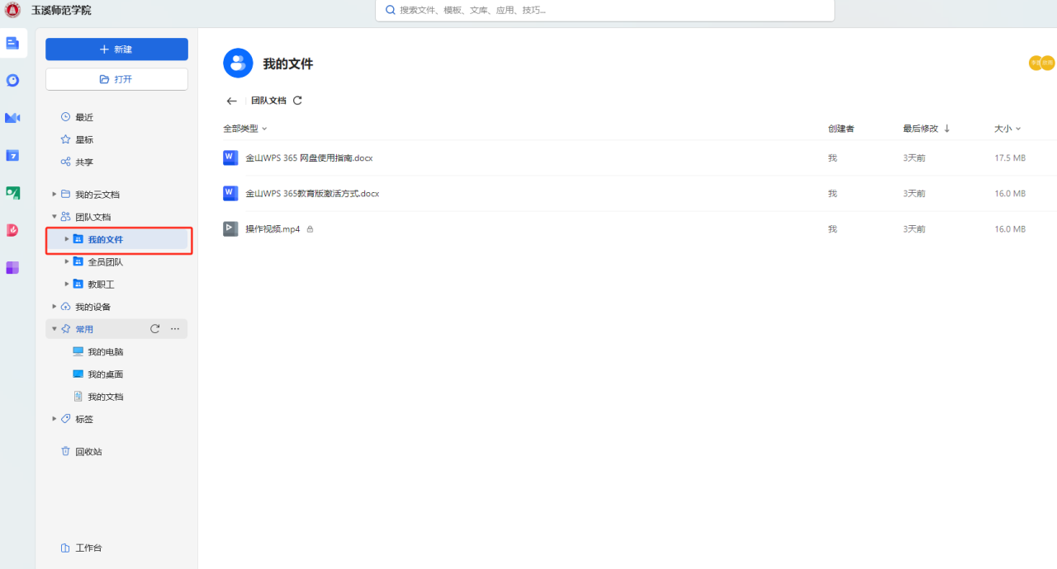The height and width of the screenshot is (569, 1057).
Task: Click the member avatars at top right
Action: [1041, 63]
